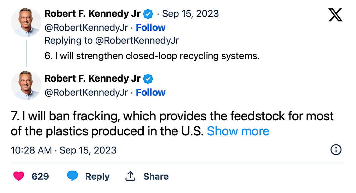This screenshot has height=193, width=356.
Task: Click the top tweet verified badge
Action: [148, 14]
